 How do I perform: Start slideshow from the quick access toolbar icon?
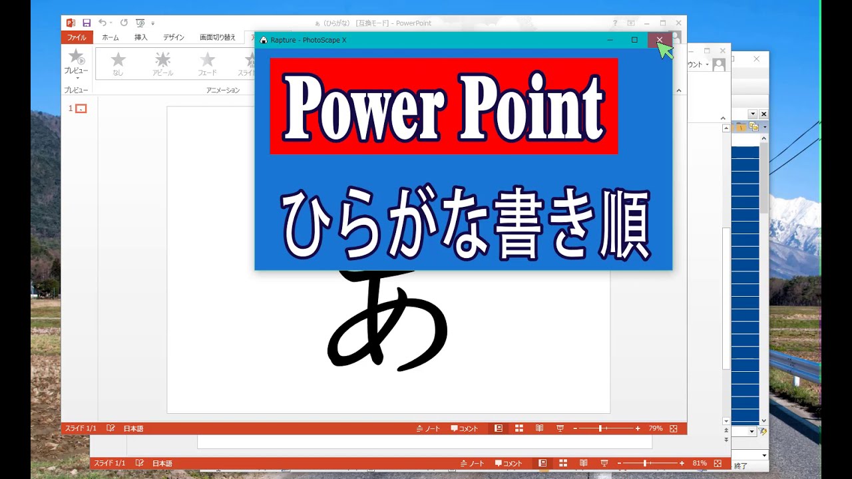coord(140,23)
